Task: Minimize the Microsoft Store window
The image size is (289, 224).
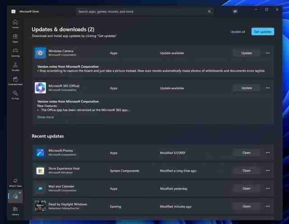Action: (x=256, y=9)
